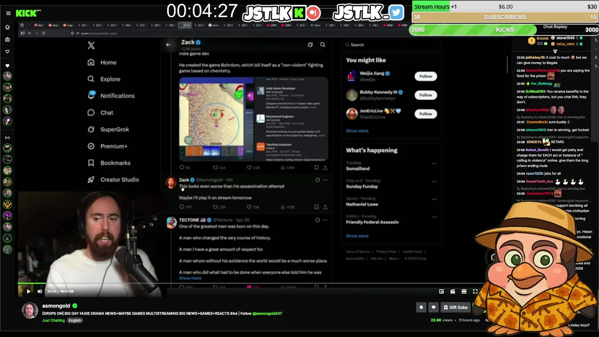The width and height of the screenshot is (599, 337).
Task: Open TECTONE's profile avatar
Action: pos(171,223)
